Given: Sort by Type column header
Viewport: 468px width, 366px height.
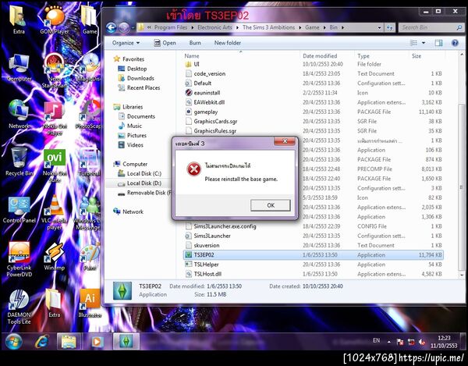Looking at the screenshot, I should [363, 56].
